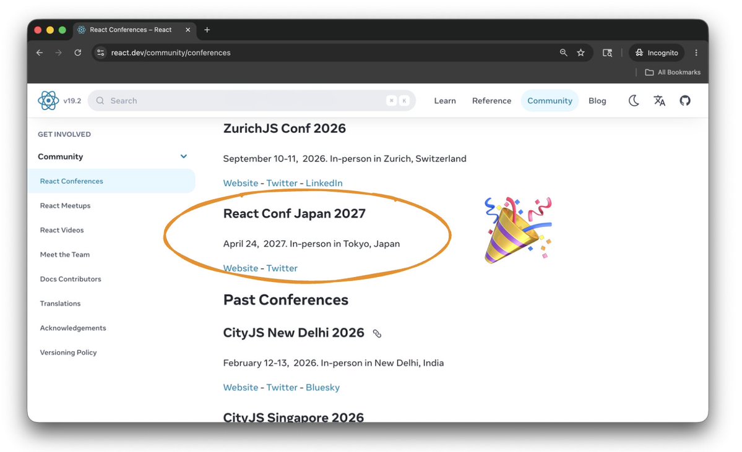The height and width of the screenshot is (452, 742).
Task: Click the anchor link icon beside CityJS New Delhi
Action: (x=377, y=333)
